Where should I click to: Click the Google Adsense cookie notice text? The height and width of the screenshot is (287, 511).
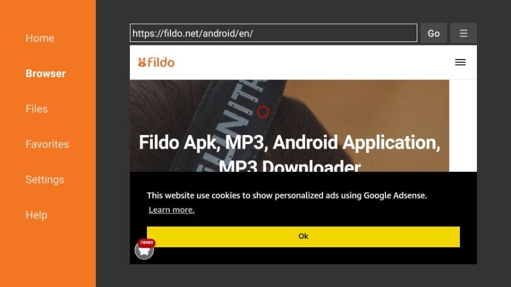pyautogui.click(x=287, y=195)
